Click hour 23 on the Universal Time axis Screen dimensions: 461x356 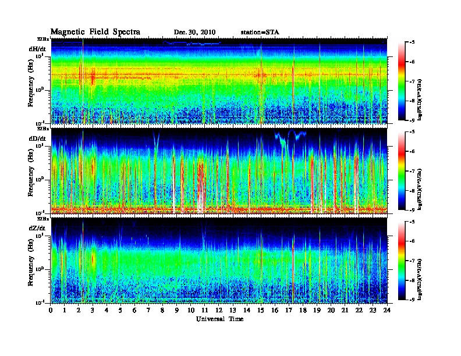(x=373, y=310)
